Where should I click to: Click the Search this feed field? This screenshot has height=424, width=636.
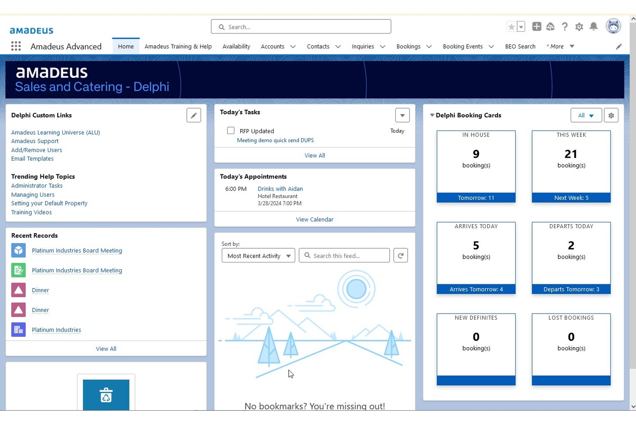point(344,256)
